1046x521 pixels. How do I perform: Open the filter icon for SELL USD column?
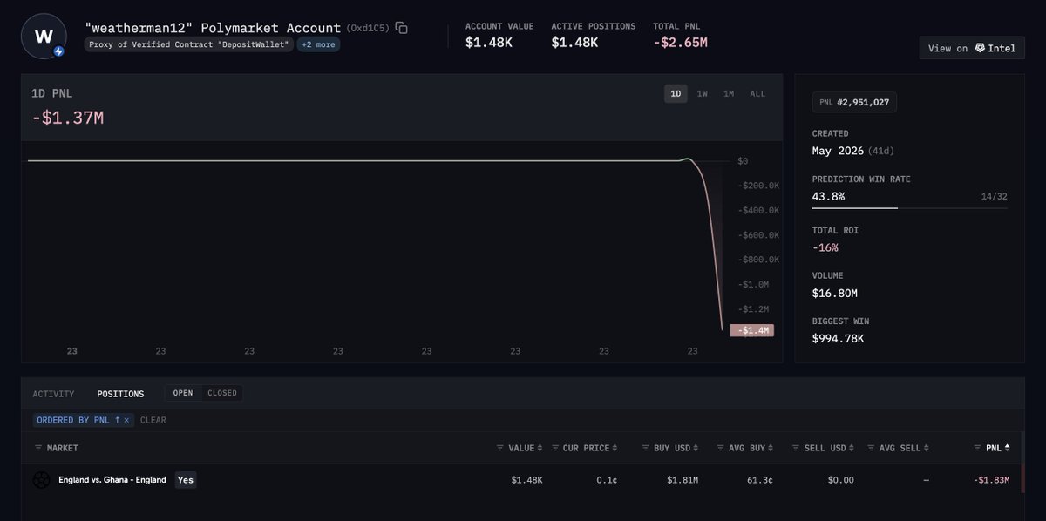(797, 448)
